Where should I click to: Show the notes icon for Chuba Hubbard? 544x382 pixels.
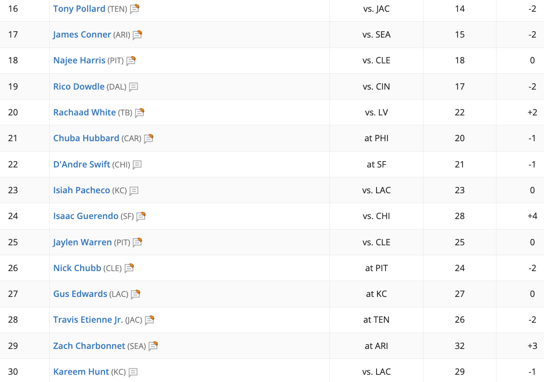[149, 138]
